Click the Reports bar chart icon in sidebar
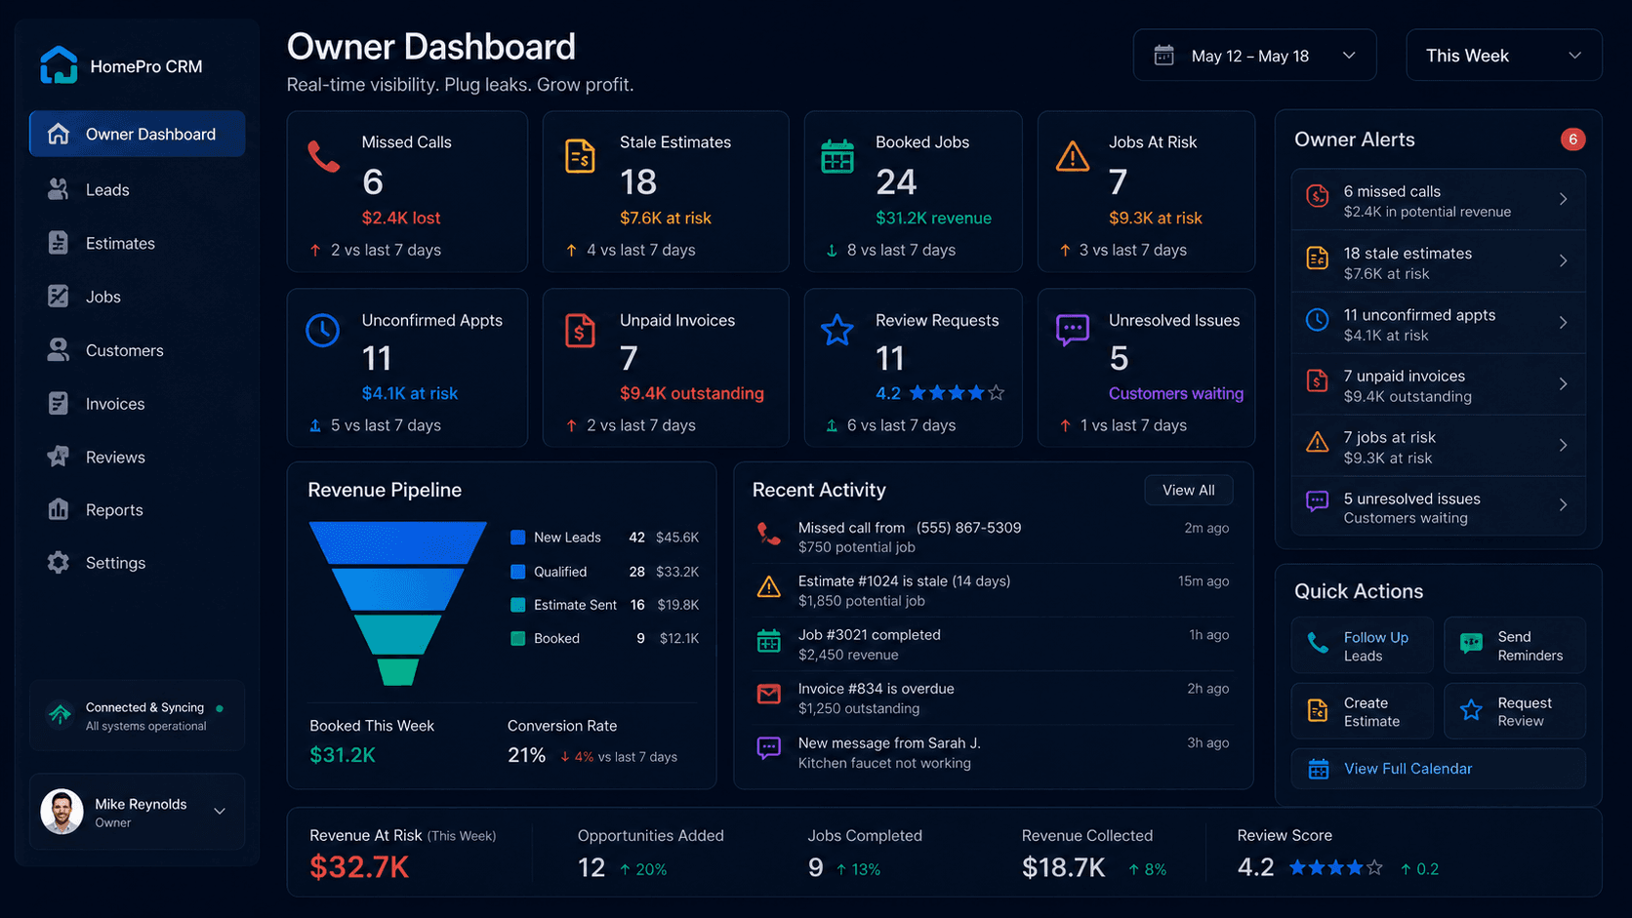 pos(59,509)
